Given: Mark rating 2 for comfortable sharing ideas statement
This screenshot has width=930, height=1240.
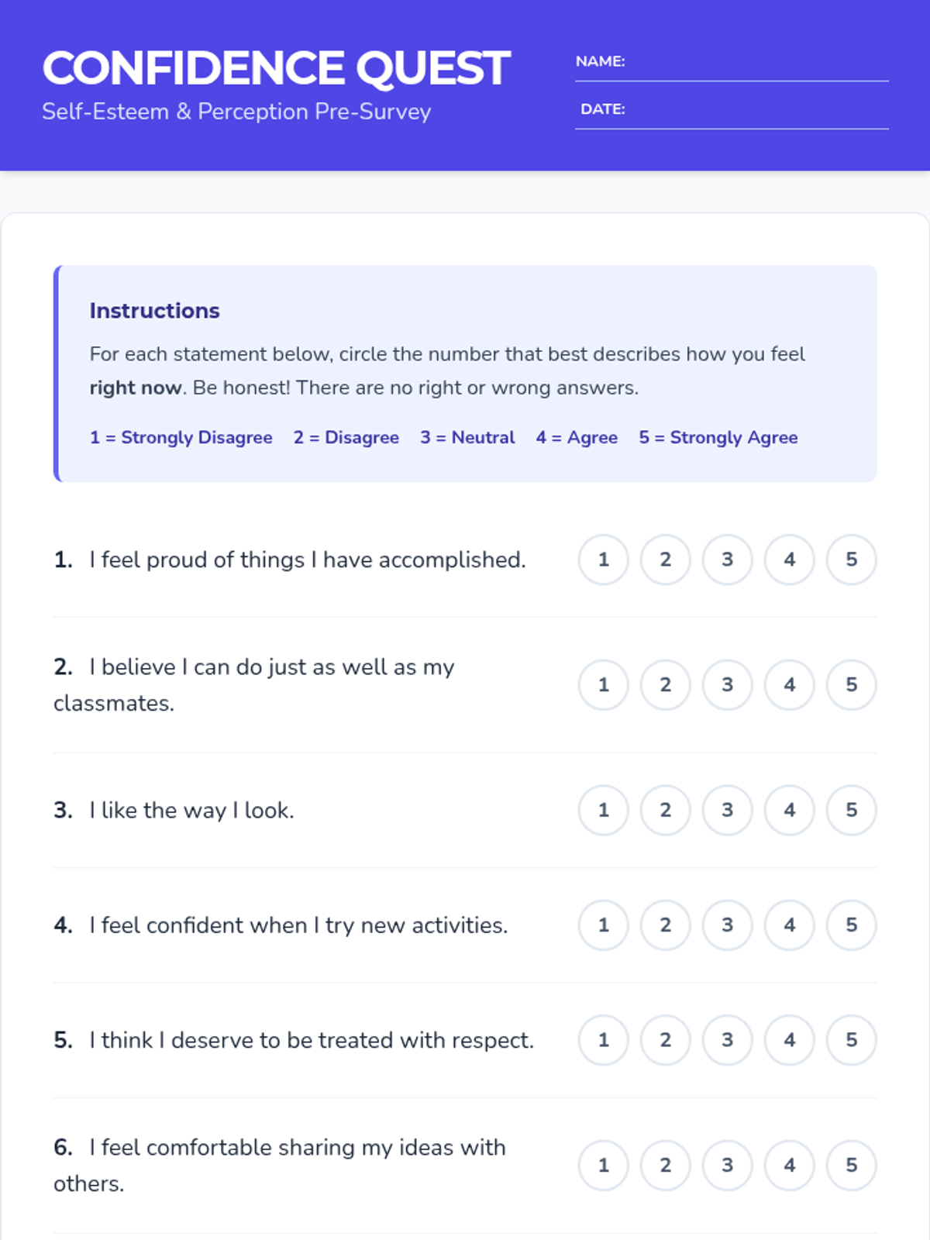Looking at the screenshot, I should point(666,1166).
